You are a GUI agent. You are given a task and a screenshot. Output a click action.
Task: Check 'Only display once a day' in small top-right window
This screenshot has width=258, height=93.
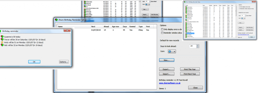click(x=239, y=7)
